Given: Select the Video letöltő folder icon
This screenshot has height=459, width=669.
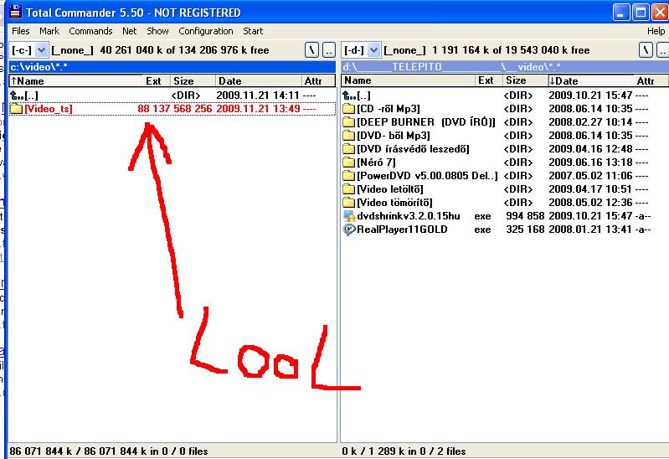Looking at the screenshot, I should coord(349,189).
